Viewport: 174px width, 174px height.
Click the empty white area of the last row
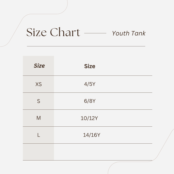(x=103, y=152)
